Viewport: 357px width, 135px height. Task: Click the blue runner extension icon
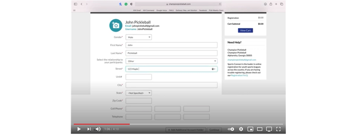[120, 4]
